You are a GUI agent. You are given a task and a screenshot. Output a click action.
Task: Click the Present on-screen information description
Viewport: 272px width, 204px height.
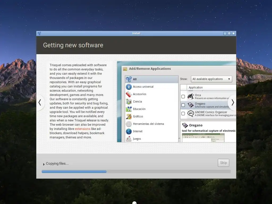212,98
